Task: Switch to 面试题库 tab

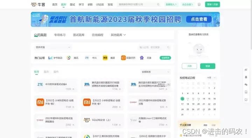Action: (79, 35)
